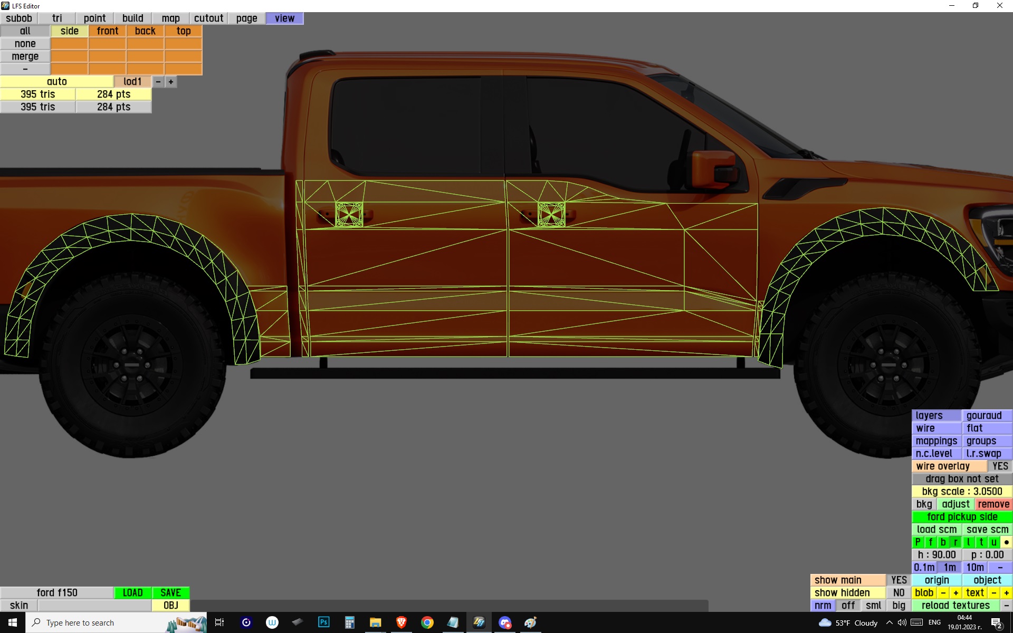Image resolution: width=1013 pixels, height=633 pixels.
Task: Click the green SAVE button
Action: 170,593
